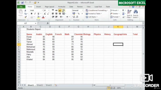Toggle Wrap Text button
The height and width of the screenshot is (90, 161).
point(63,10)
